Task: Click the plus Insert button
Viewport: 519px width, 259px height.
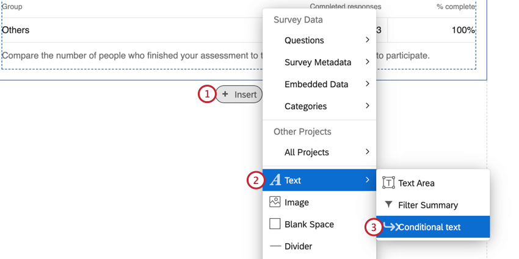Action: 239,94
